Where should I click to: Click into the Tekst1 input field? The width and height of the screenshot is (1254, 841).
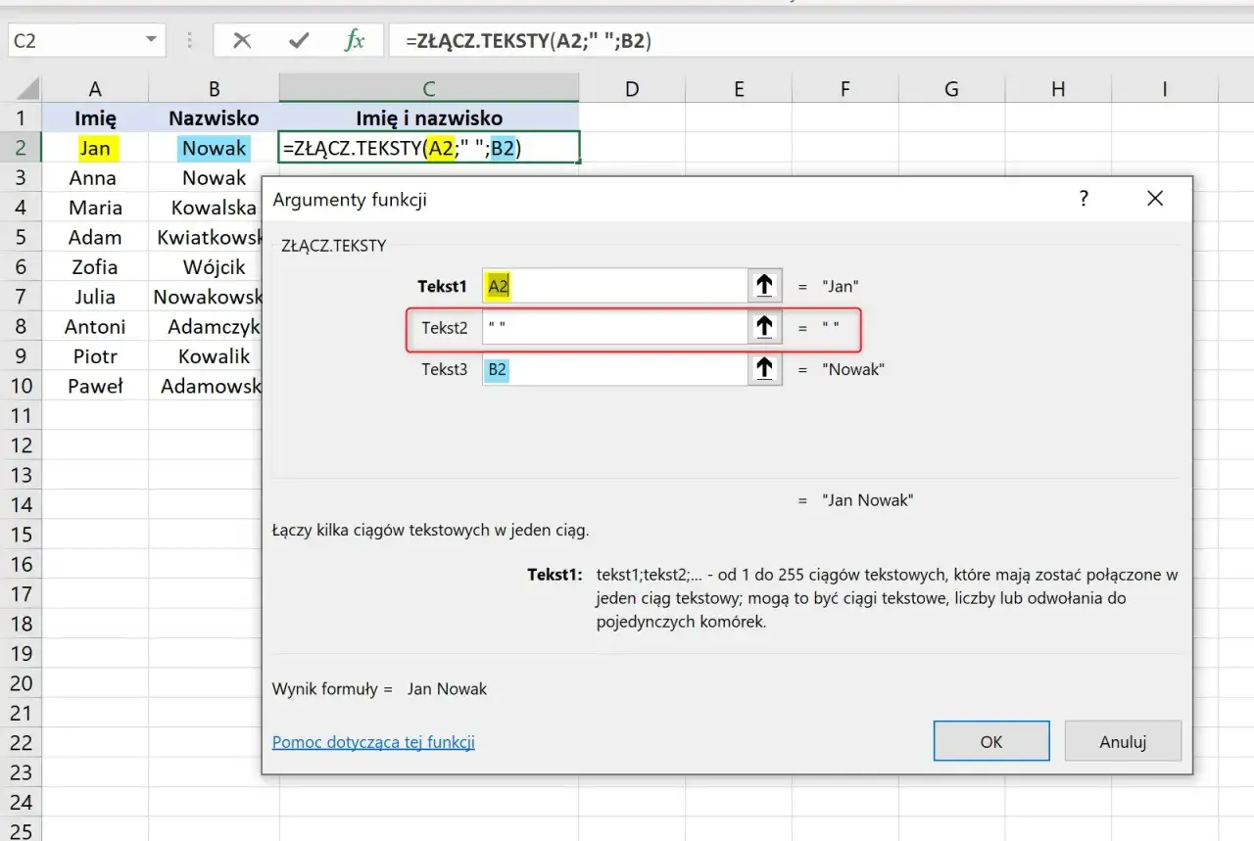point(615,286)
